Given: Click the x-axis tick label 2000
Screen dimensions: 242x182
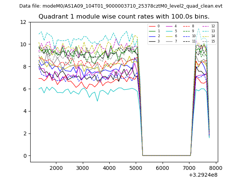Looking at the screenshot, I should [56, 168].
